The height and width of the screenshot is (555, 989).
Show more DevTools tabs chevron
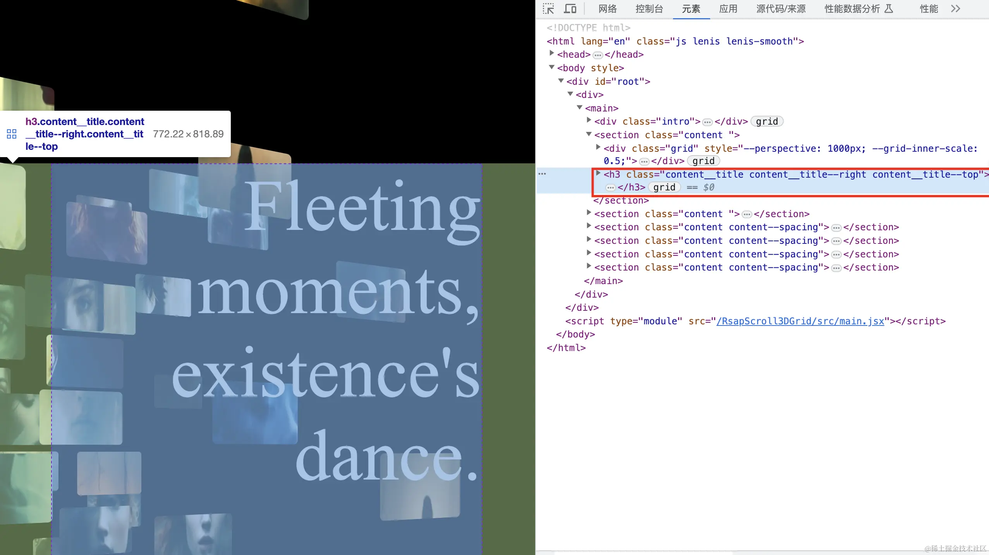(955, 9)
